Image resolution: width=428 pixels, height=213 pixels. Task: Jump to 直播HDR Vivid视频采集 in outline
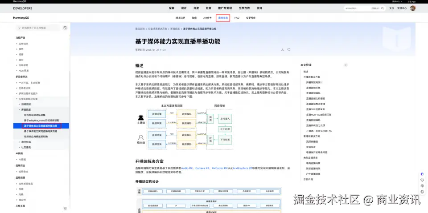318,115
